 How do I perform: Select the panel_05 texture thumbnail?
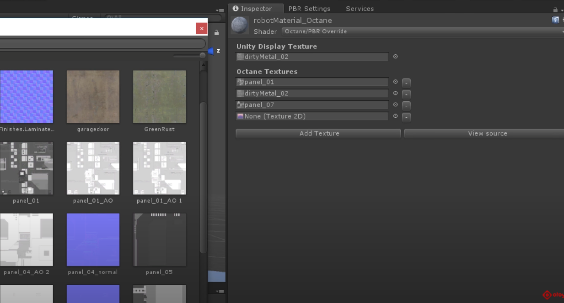(x=160, y=240)
